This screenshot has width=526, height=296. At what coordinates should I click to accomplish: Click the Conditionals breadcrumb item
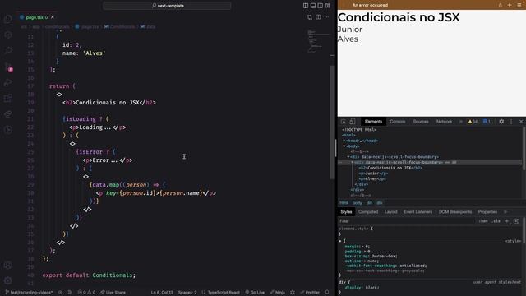coord(119,26)
